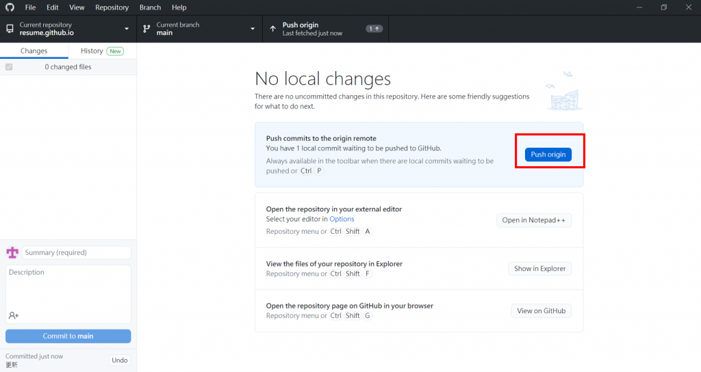Click the resume.github.io repository name
Image resolution: width=701 pixels, height=372 pixels.
point(47,33)
